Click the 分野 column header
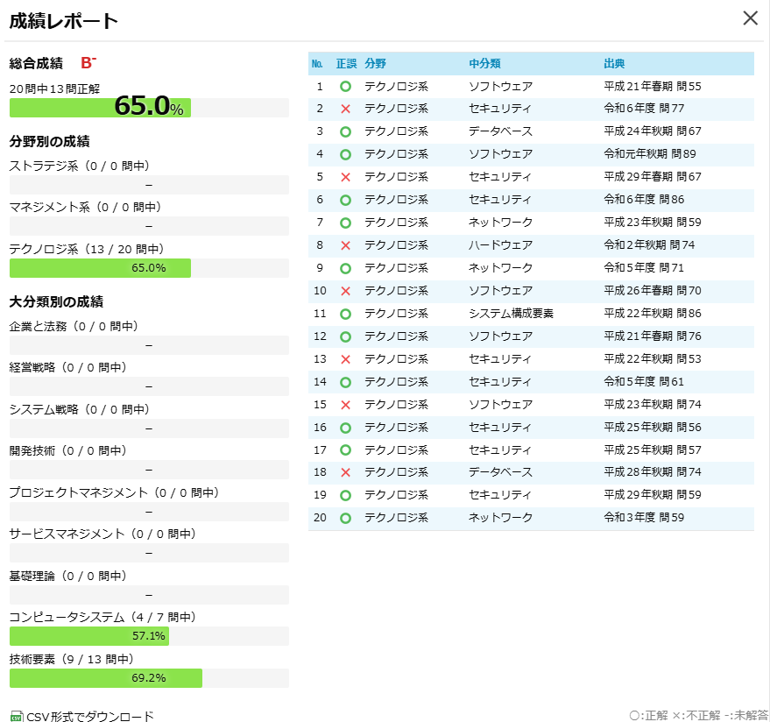This screenshot has width=770, height=722. coord(375,64)
